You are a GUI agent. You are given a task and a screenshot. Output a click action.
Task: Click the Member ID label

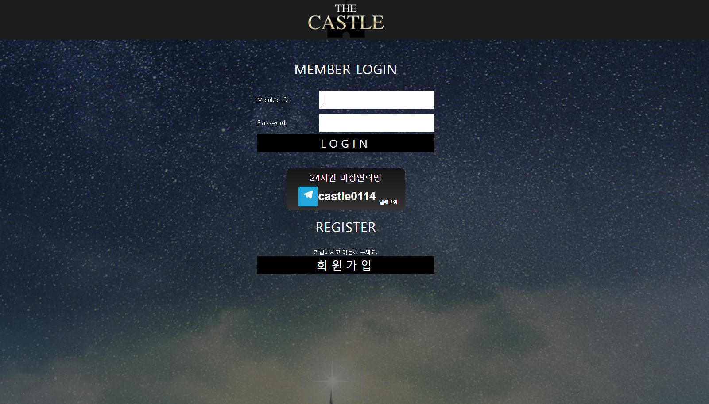tap(272, 100)
